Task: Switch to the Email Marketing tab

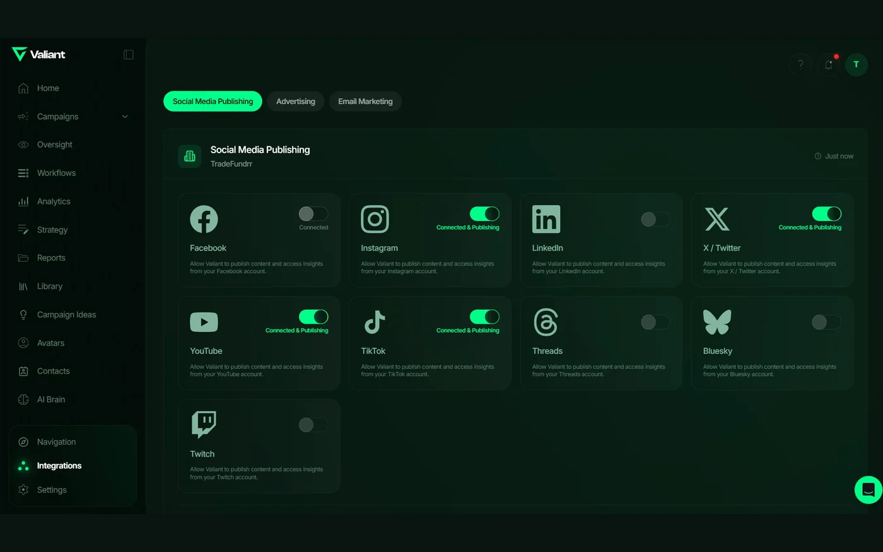Action: coord(365,102)
